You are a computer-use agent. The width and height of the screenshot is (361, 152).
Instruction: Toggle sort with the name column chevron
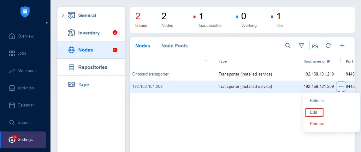click(x=206, y=61)
